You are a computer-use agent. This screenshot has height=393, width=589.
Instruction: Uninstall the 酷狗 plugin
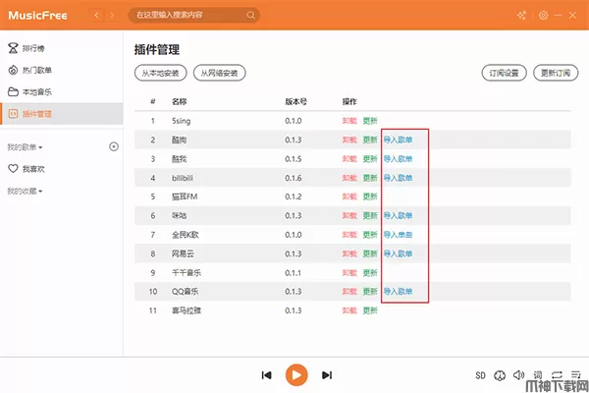pyautogui.click(x=349, y=140)
